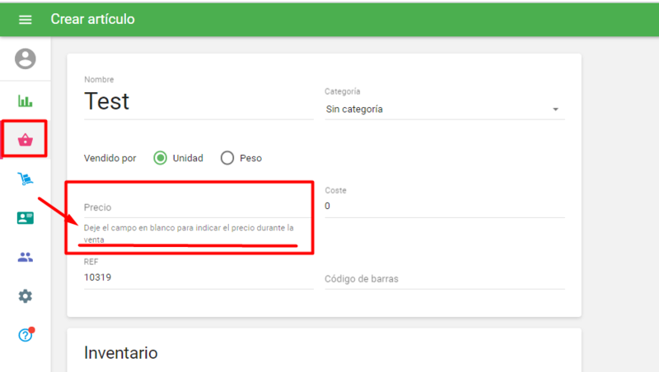Open the hamburger navigation menu
659x372 pixels.
(25, 20)
